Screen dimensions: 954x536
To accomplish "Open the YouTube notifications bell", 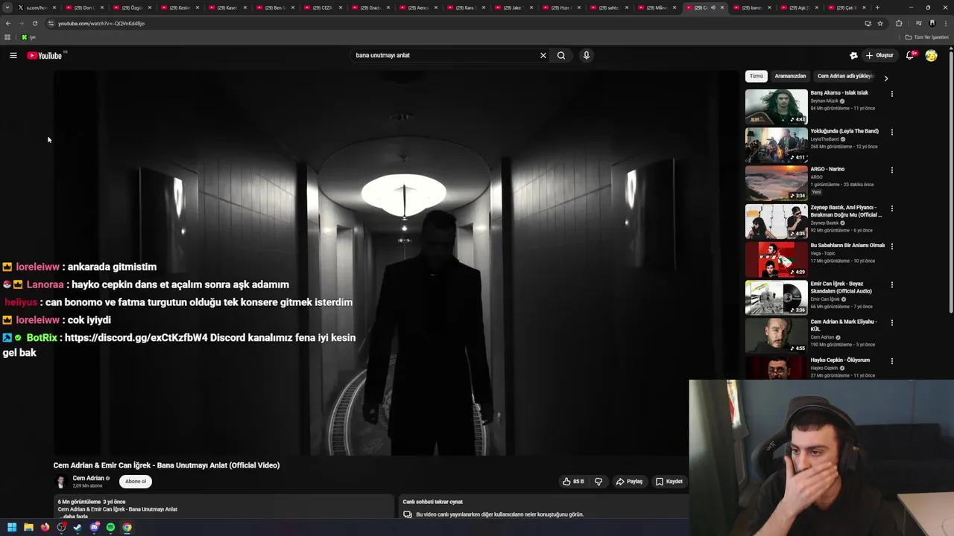I will coord(911,55).
